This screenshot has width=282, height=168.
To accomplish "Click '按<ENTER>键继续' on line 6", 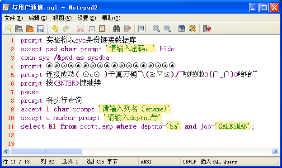I will 73,83.
